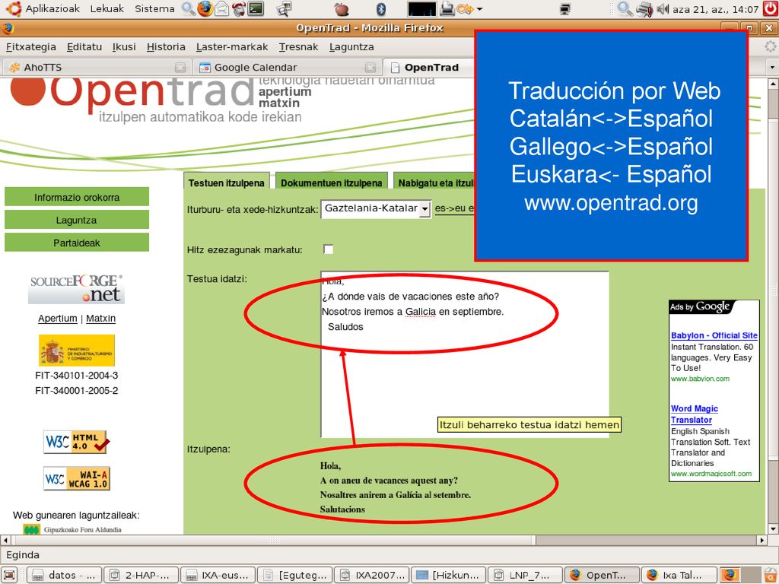
Task: Switch to the [Eguteg... taskbar window
Action: (x=294, y=575)
